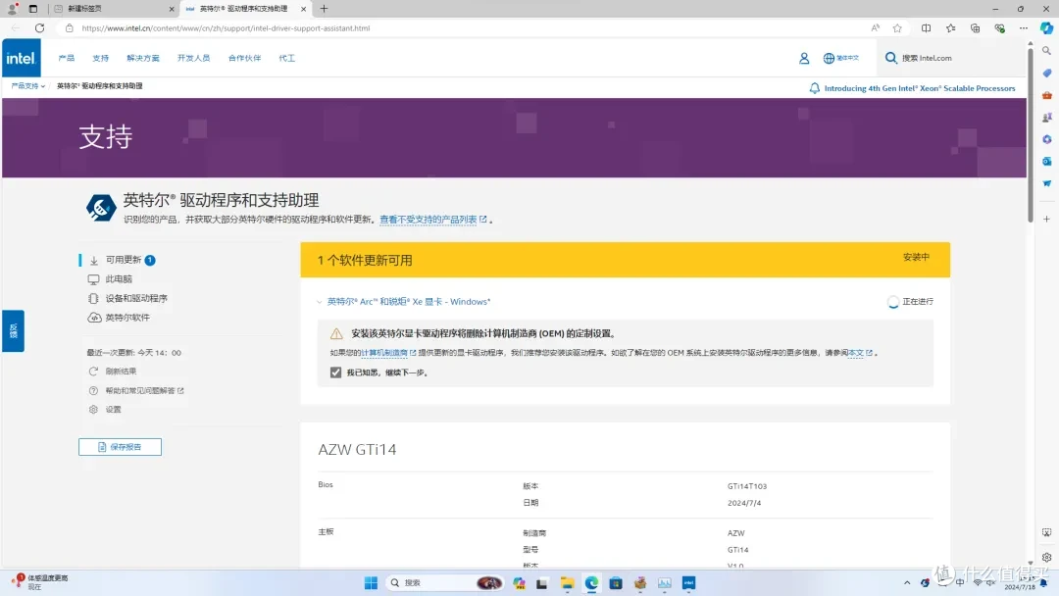Click the taskbar search box
Image resolution: width=1059 pixels, height=596 pixels.
pos(446,583)
